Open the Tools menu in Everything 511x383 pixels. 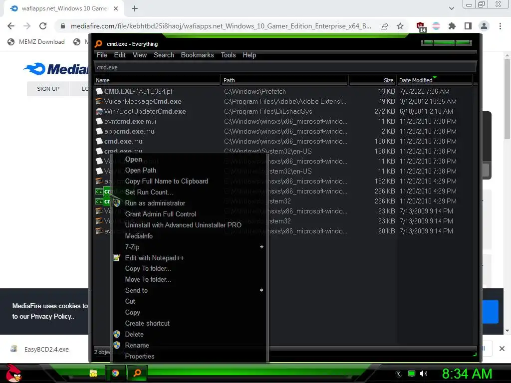[228, 55]
